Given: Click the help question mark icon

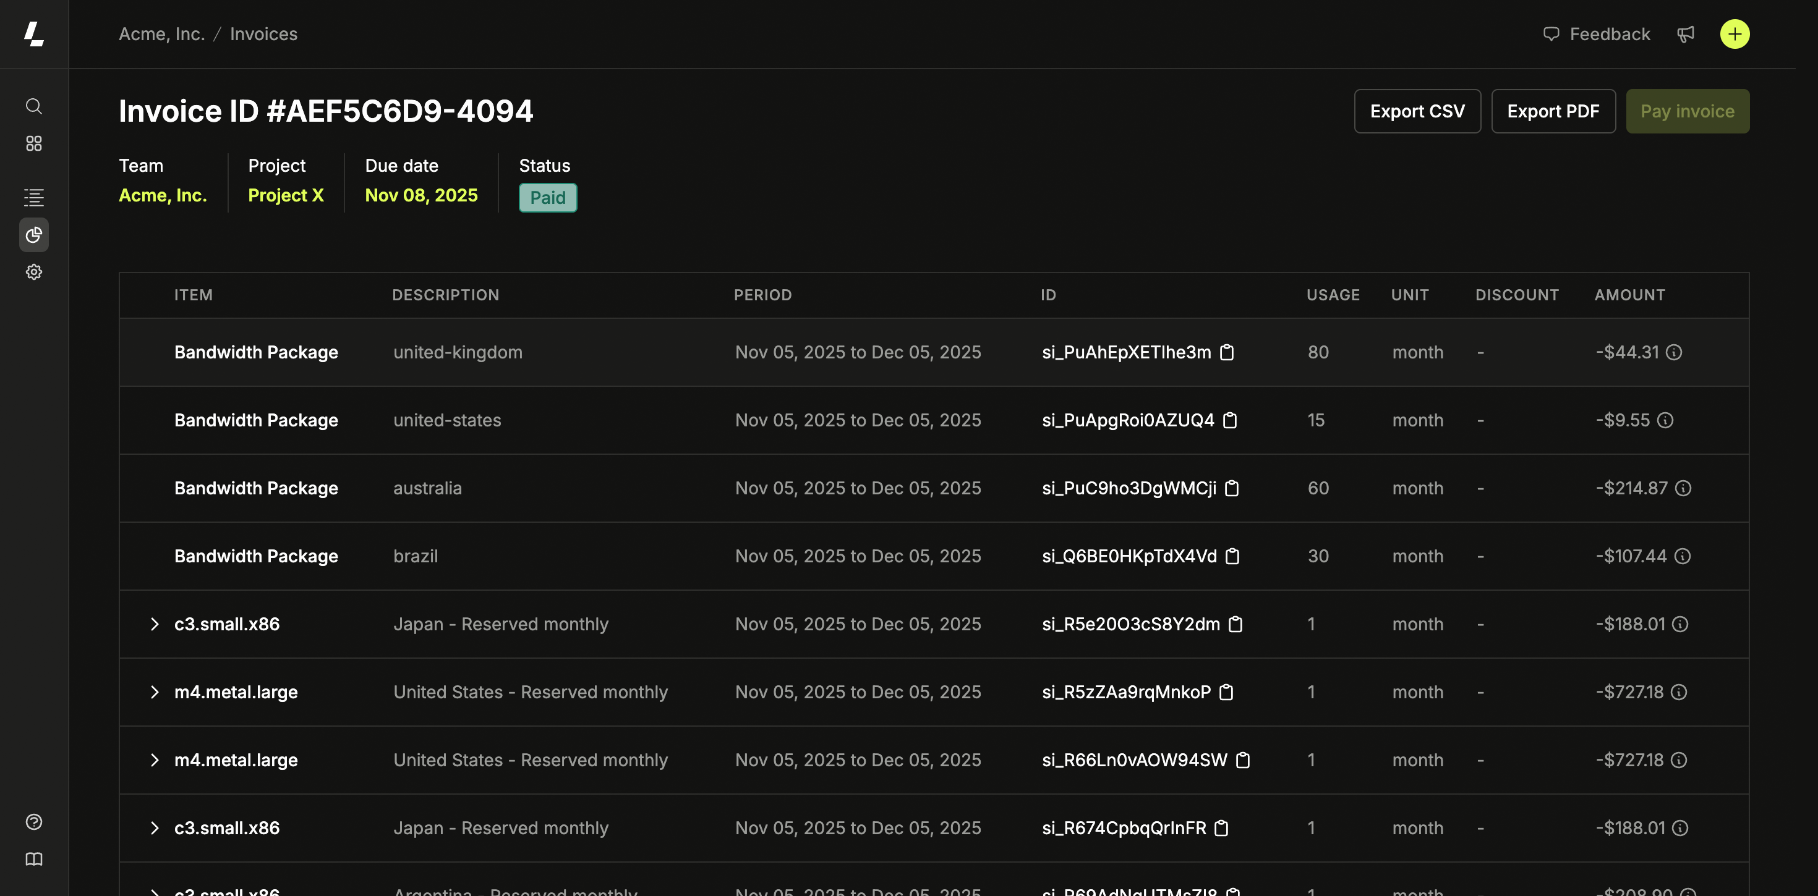Looking at the screenshot, I should pyautogui.click(x=34, y=822).
